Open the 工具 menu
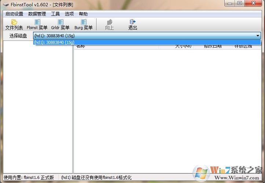The image size is (265, 183). point(55,14)
